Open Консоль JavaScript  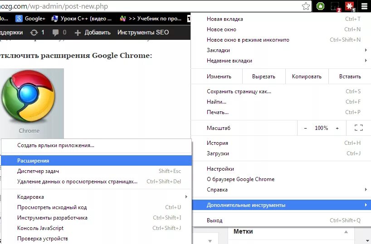[x=96, y=228]
